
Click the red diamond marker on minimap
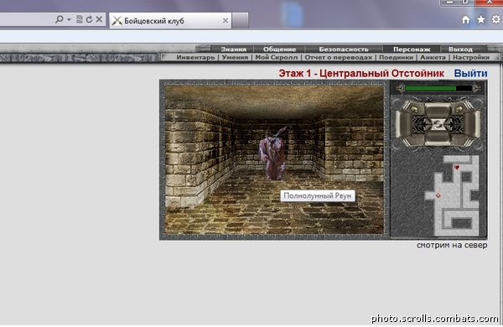(438, 195)
